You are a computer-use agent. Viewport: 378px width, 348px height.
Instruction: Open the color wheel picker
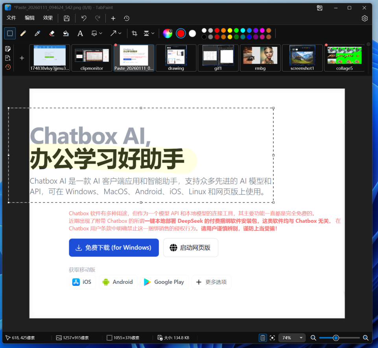point(168,33)
